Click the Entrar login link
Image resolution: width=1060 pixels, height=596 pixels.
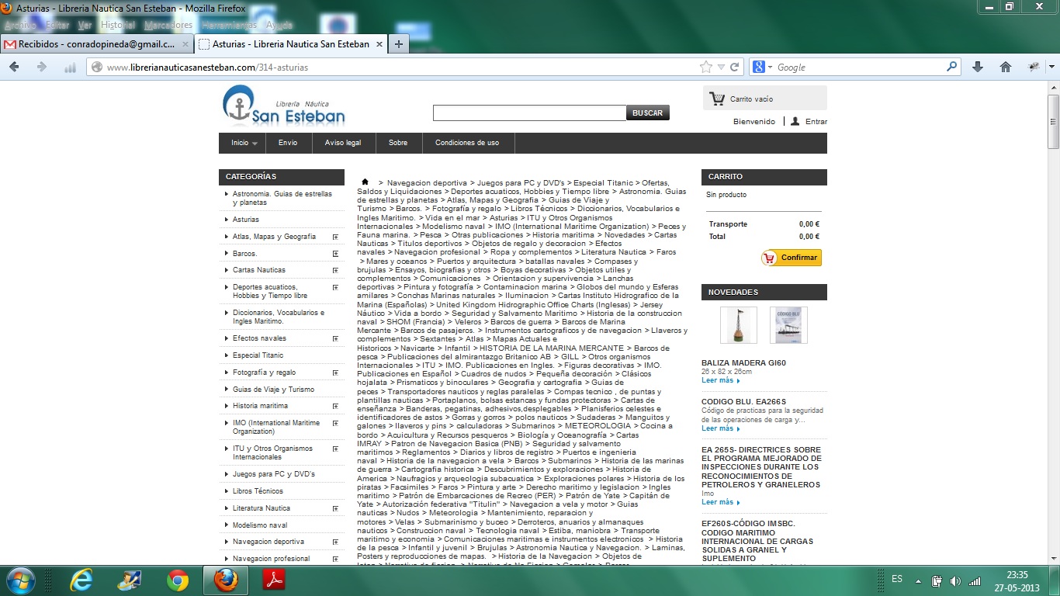(816, 122)
